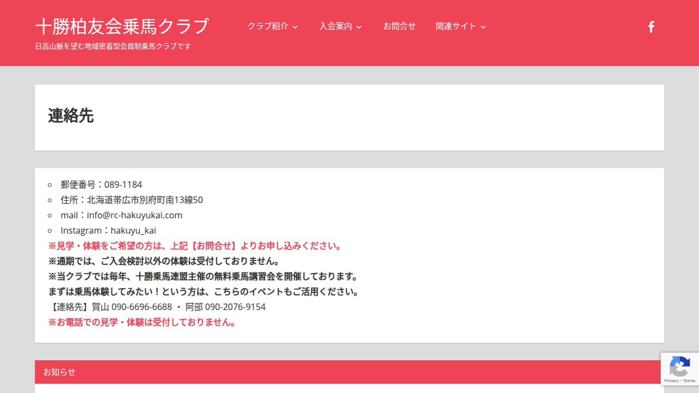Click the 連絡先 page heading

(71, 116)
